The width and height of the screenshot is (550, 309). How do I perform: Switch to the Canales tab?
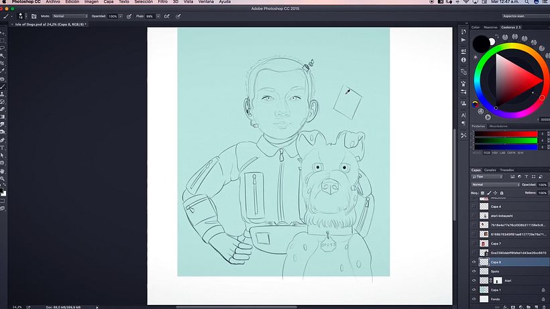click(490, 170)
